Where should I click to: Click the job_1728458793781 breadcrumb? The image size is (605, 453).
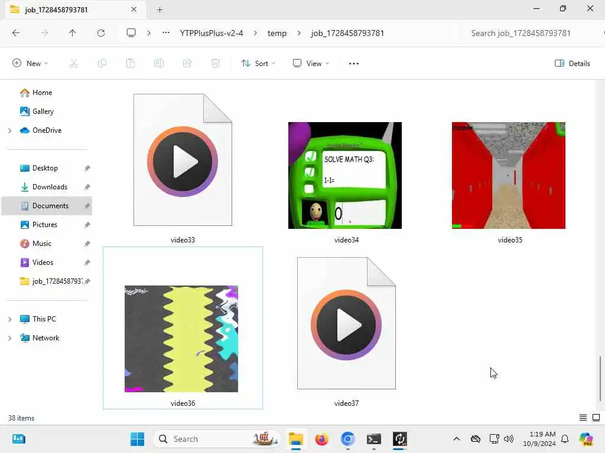click(347, 33)
